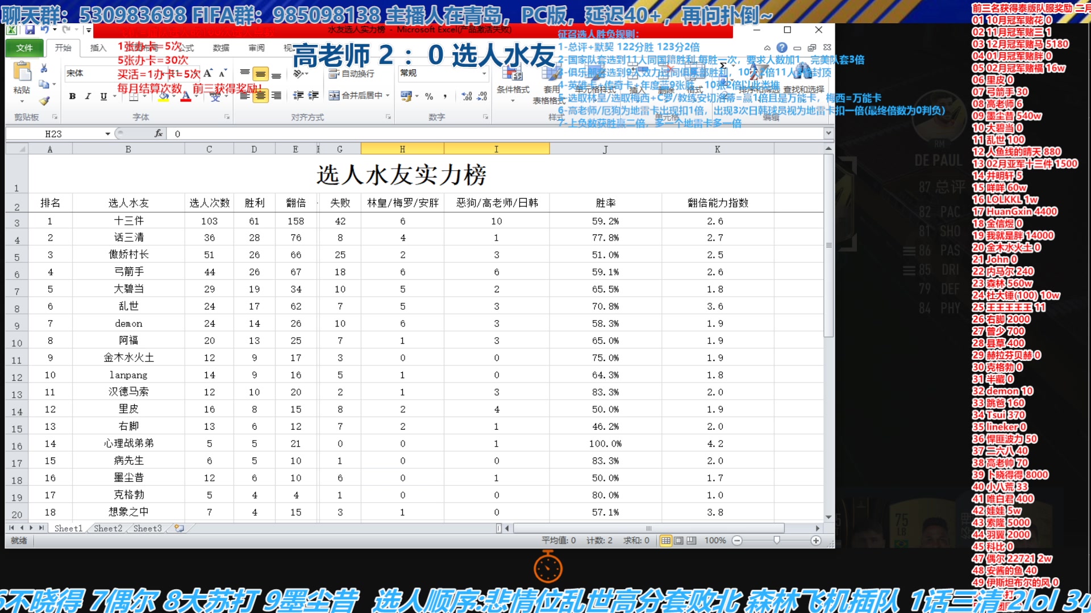This screenshot has width=1091, height=613.
Task: Switch to Page Break Preview in status bar
Action: tap(691, 540)
